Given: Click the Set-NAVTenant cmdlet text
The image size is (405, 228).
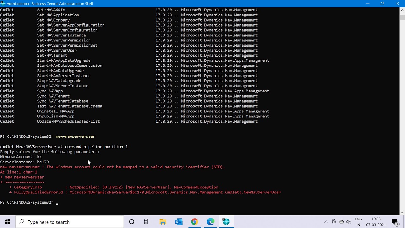Looking at the screenshot, I should click(x=52, y=55).
